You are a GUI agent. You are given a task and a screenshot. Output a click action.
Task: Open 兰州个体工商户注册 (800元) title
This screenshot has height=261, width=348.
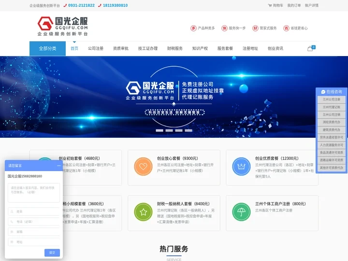click(280, 204)
